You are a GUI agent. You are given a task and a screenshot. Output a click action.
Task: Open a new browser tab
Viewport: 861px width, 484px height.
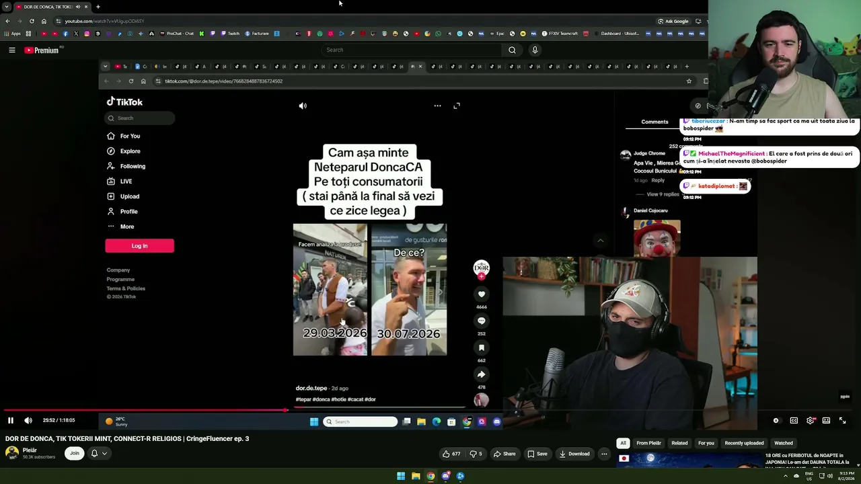[98, 7]
